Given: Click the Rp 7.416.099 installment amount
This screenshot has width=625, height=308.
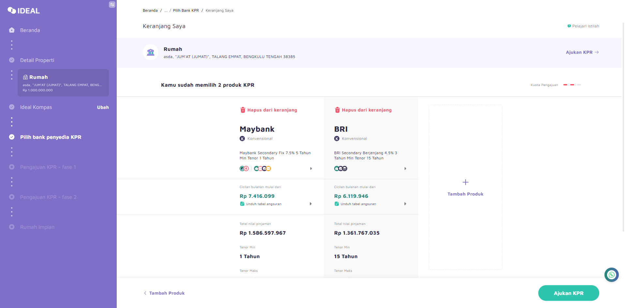Looking at the screenshot, I should click(257, 196).
